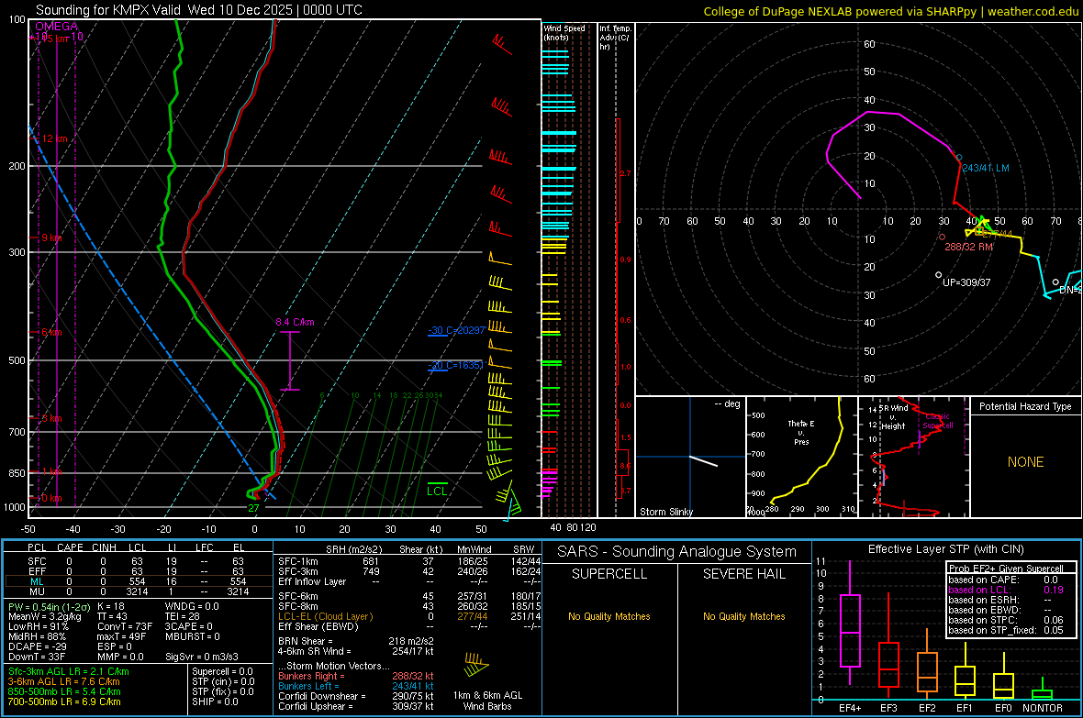Click the SR Wind v. Height label
This screenshot has height=718, width=1083.
click(894, 417)
